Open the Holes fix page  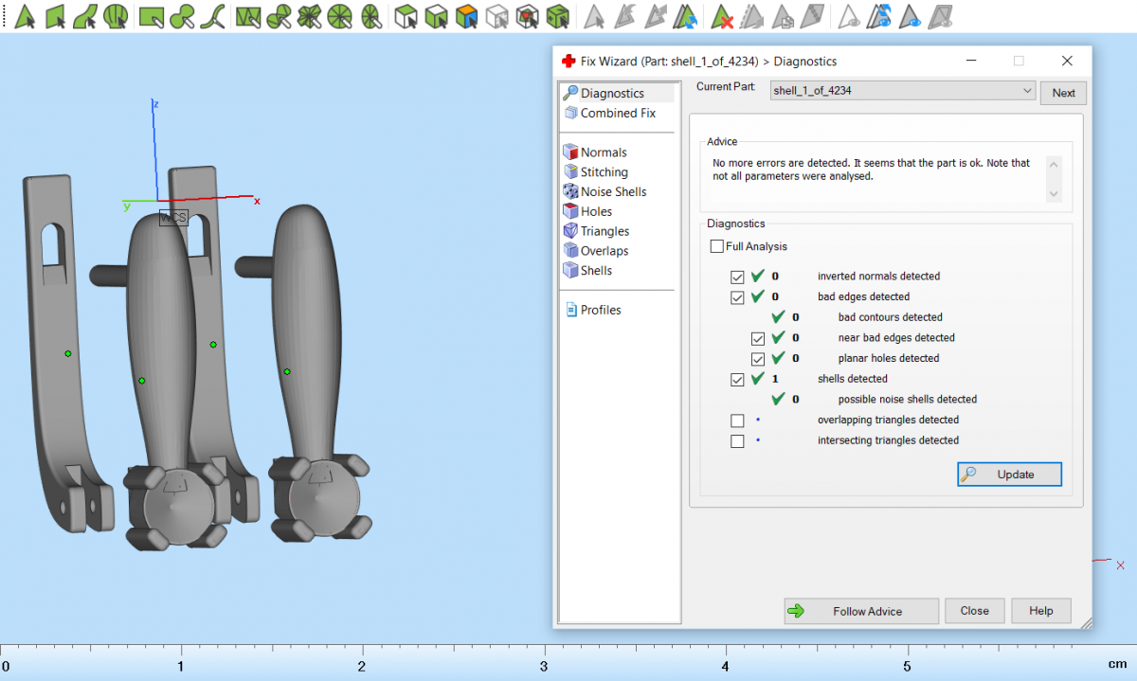pyautogui.click(x=596, y=212)
